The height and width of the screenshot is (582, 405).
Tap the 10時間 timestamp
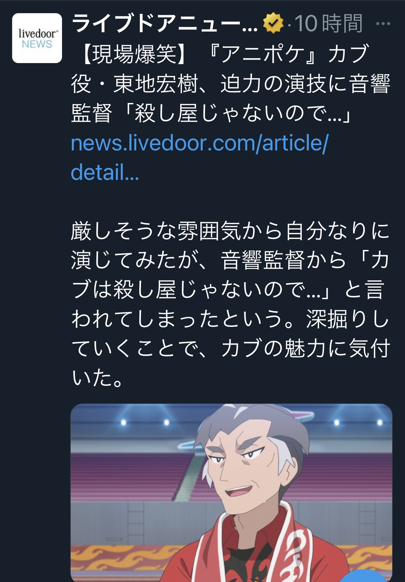(328, 23)
